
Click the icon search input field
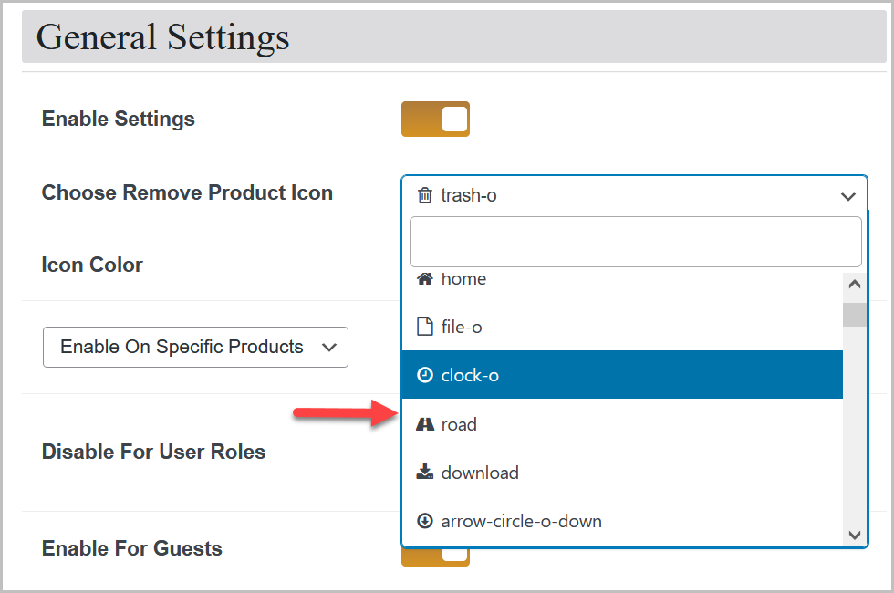pyautogui.click(x=634, y=241)
